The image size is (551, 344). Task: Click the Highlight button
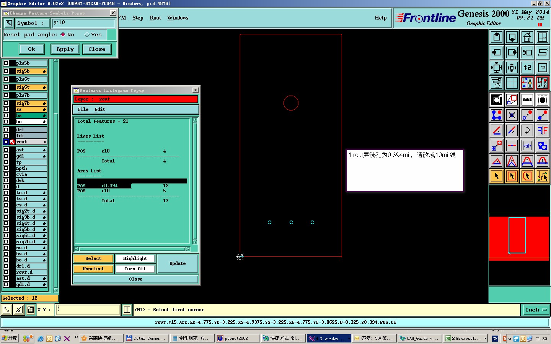tap(135, 258)
